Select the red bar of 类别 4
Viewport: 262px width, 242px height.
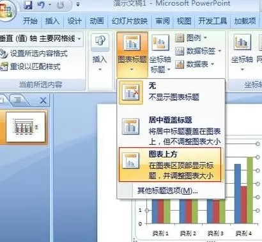[244, 205]
